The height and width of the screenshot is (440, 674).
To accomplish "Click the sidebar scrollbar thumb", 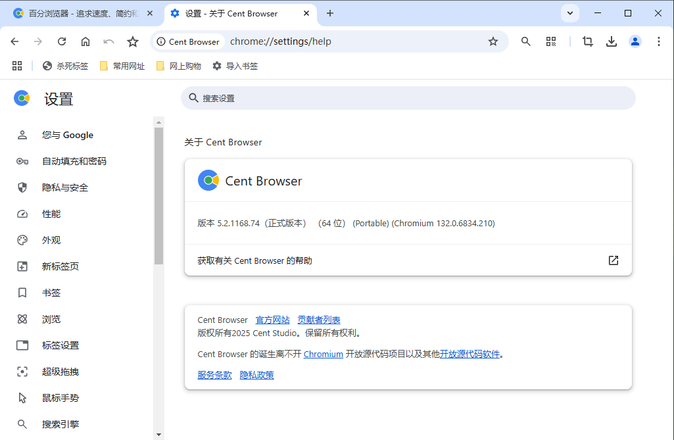I will click(x=158, y=196).
